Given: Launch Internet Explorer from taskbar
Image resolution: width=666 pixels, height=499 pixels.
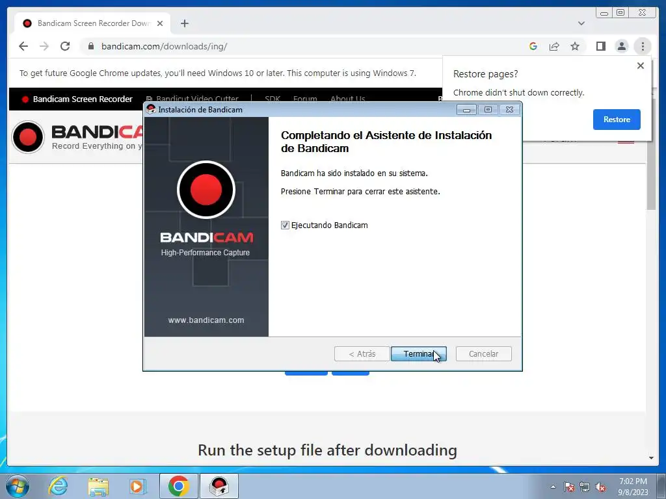Looking at the screenshot, I should coord(57,486).
